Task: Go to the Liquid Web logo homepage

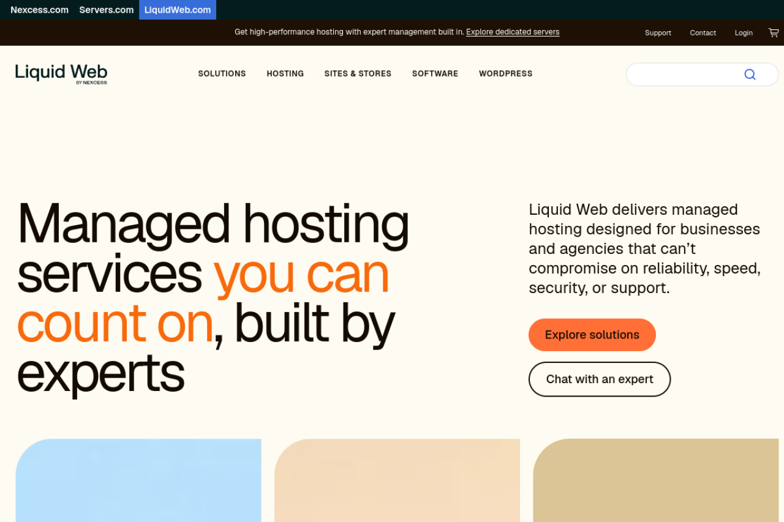Action: (x=61, y=73)
